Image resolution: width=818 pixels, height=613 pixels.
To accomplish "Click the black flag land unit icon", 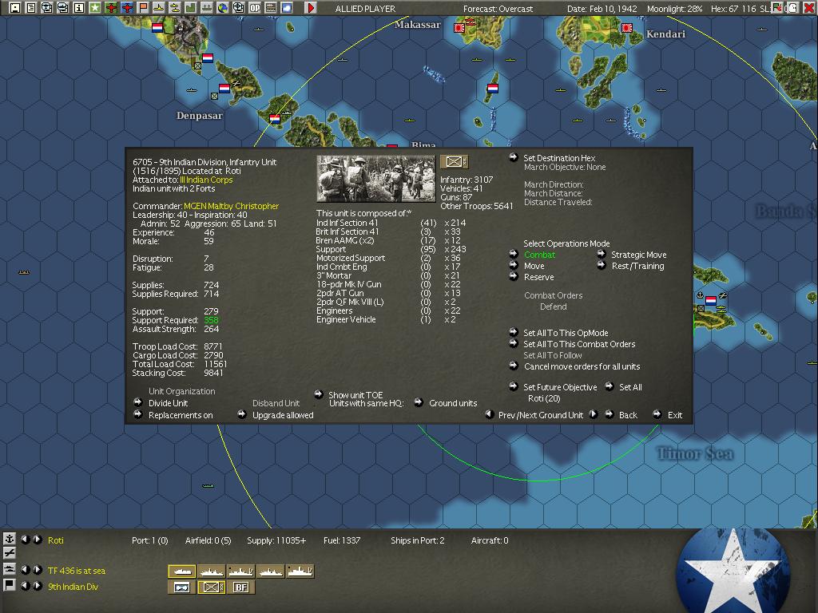I will click(x=10, y=585).
